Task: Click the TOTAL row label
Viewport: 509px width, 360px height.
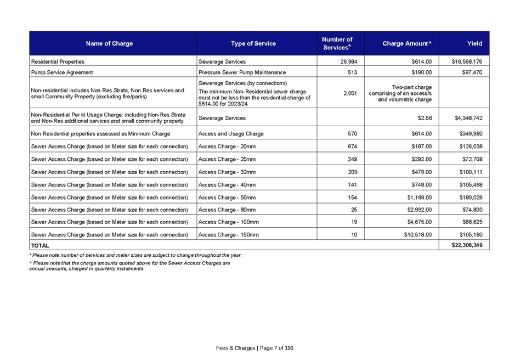Action: [40, 246]
